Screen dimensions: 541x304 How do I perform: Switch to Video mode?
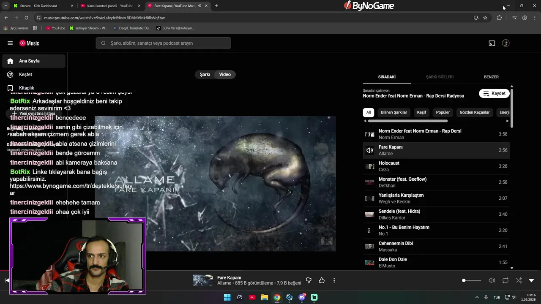[225, 74]
